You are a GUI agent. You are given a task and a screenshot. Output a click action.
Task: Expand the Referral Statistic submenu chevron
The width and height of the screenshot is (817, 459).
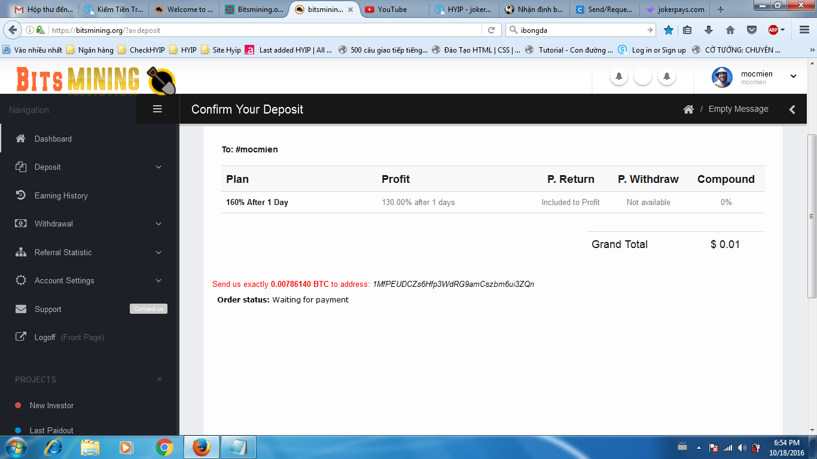pos(158,252)
